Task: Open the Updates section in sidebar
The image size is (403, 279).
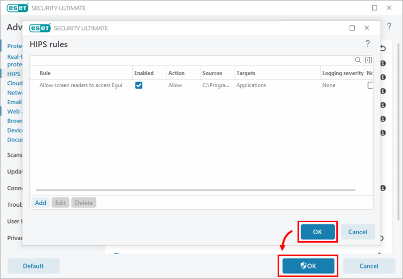Action: point(14,171)
